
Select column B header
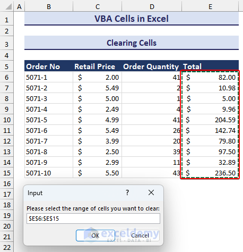(x=49, y=6)
